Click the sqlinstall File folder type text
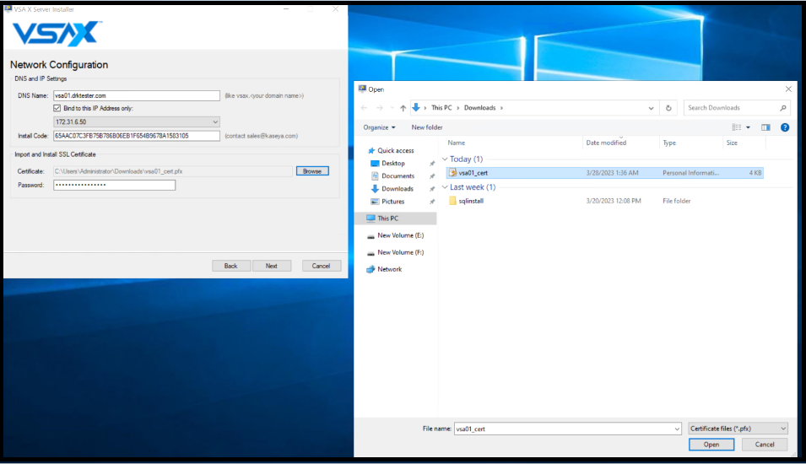 (x=677, y=201)
